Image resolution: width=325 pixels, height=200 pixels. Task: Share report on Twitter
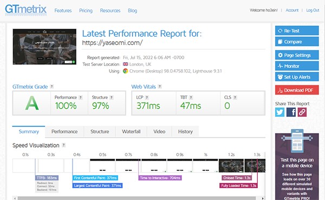(x=279, y=112)
